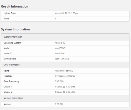131x110 pixels.
Task: Select the Upload Date value March 5th 2022
Action: click(x=66, y=13)
